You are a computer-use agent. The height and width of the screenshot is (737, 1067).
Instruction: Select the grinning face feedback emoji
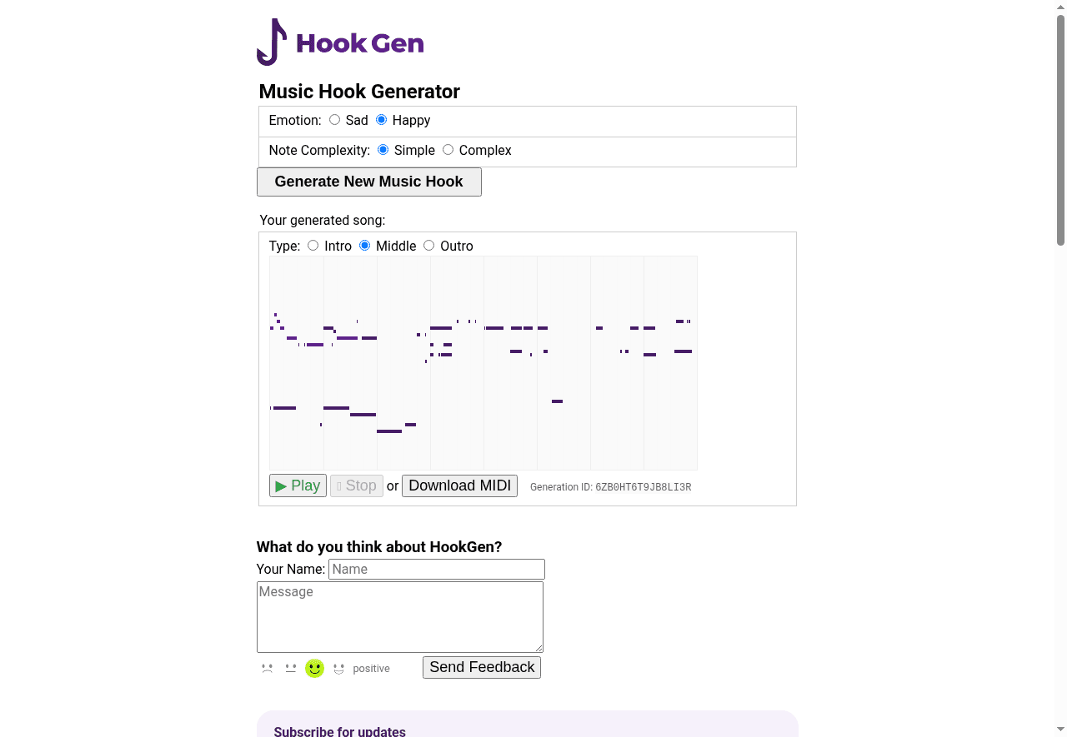coord(338,668)
